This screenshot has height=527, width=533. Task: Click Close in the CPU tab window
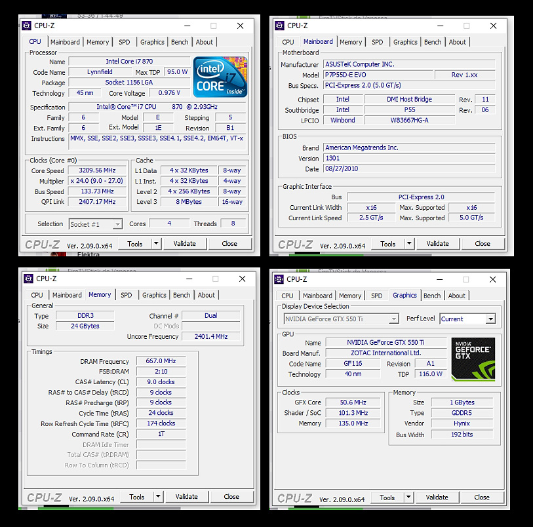pos(229,244)
